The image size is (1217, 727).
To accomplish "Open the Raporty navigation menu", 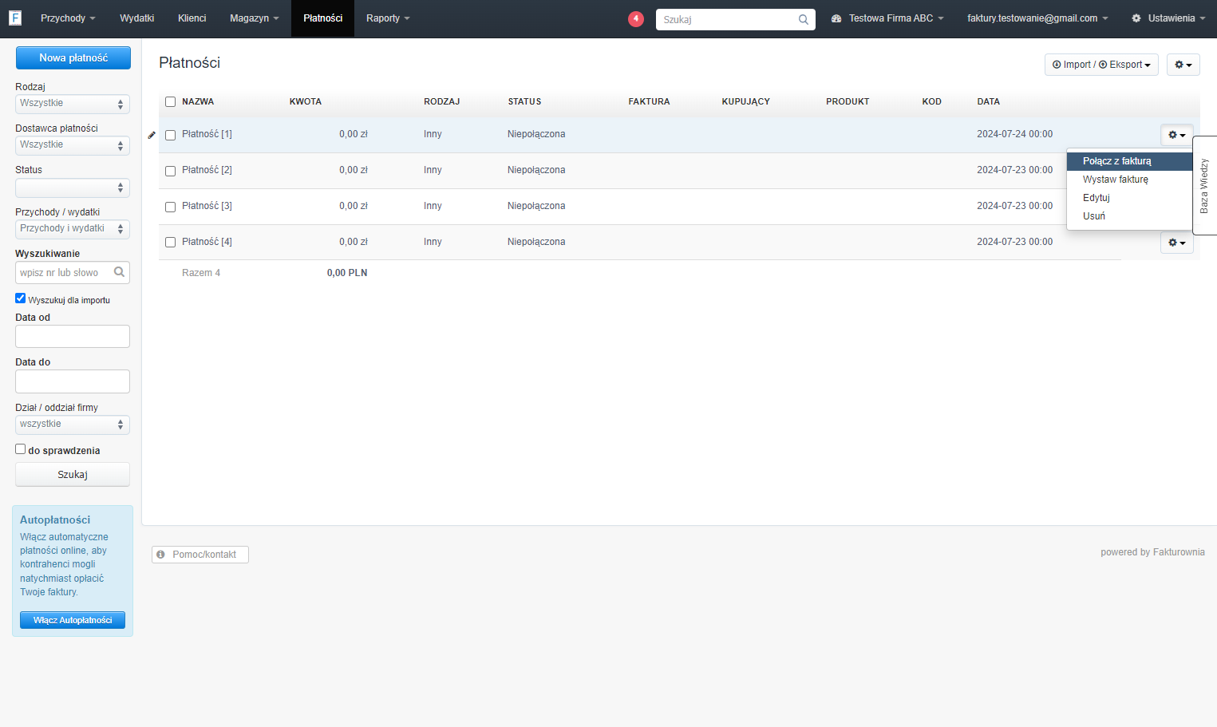I will (x=388, y=18).
